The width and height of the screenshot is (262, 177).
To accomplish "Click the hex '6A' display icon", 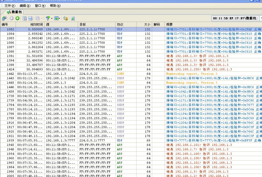I will click(x=30, y=18).
